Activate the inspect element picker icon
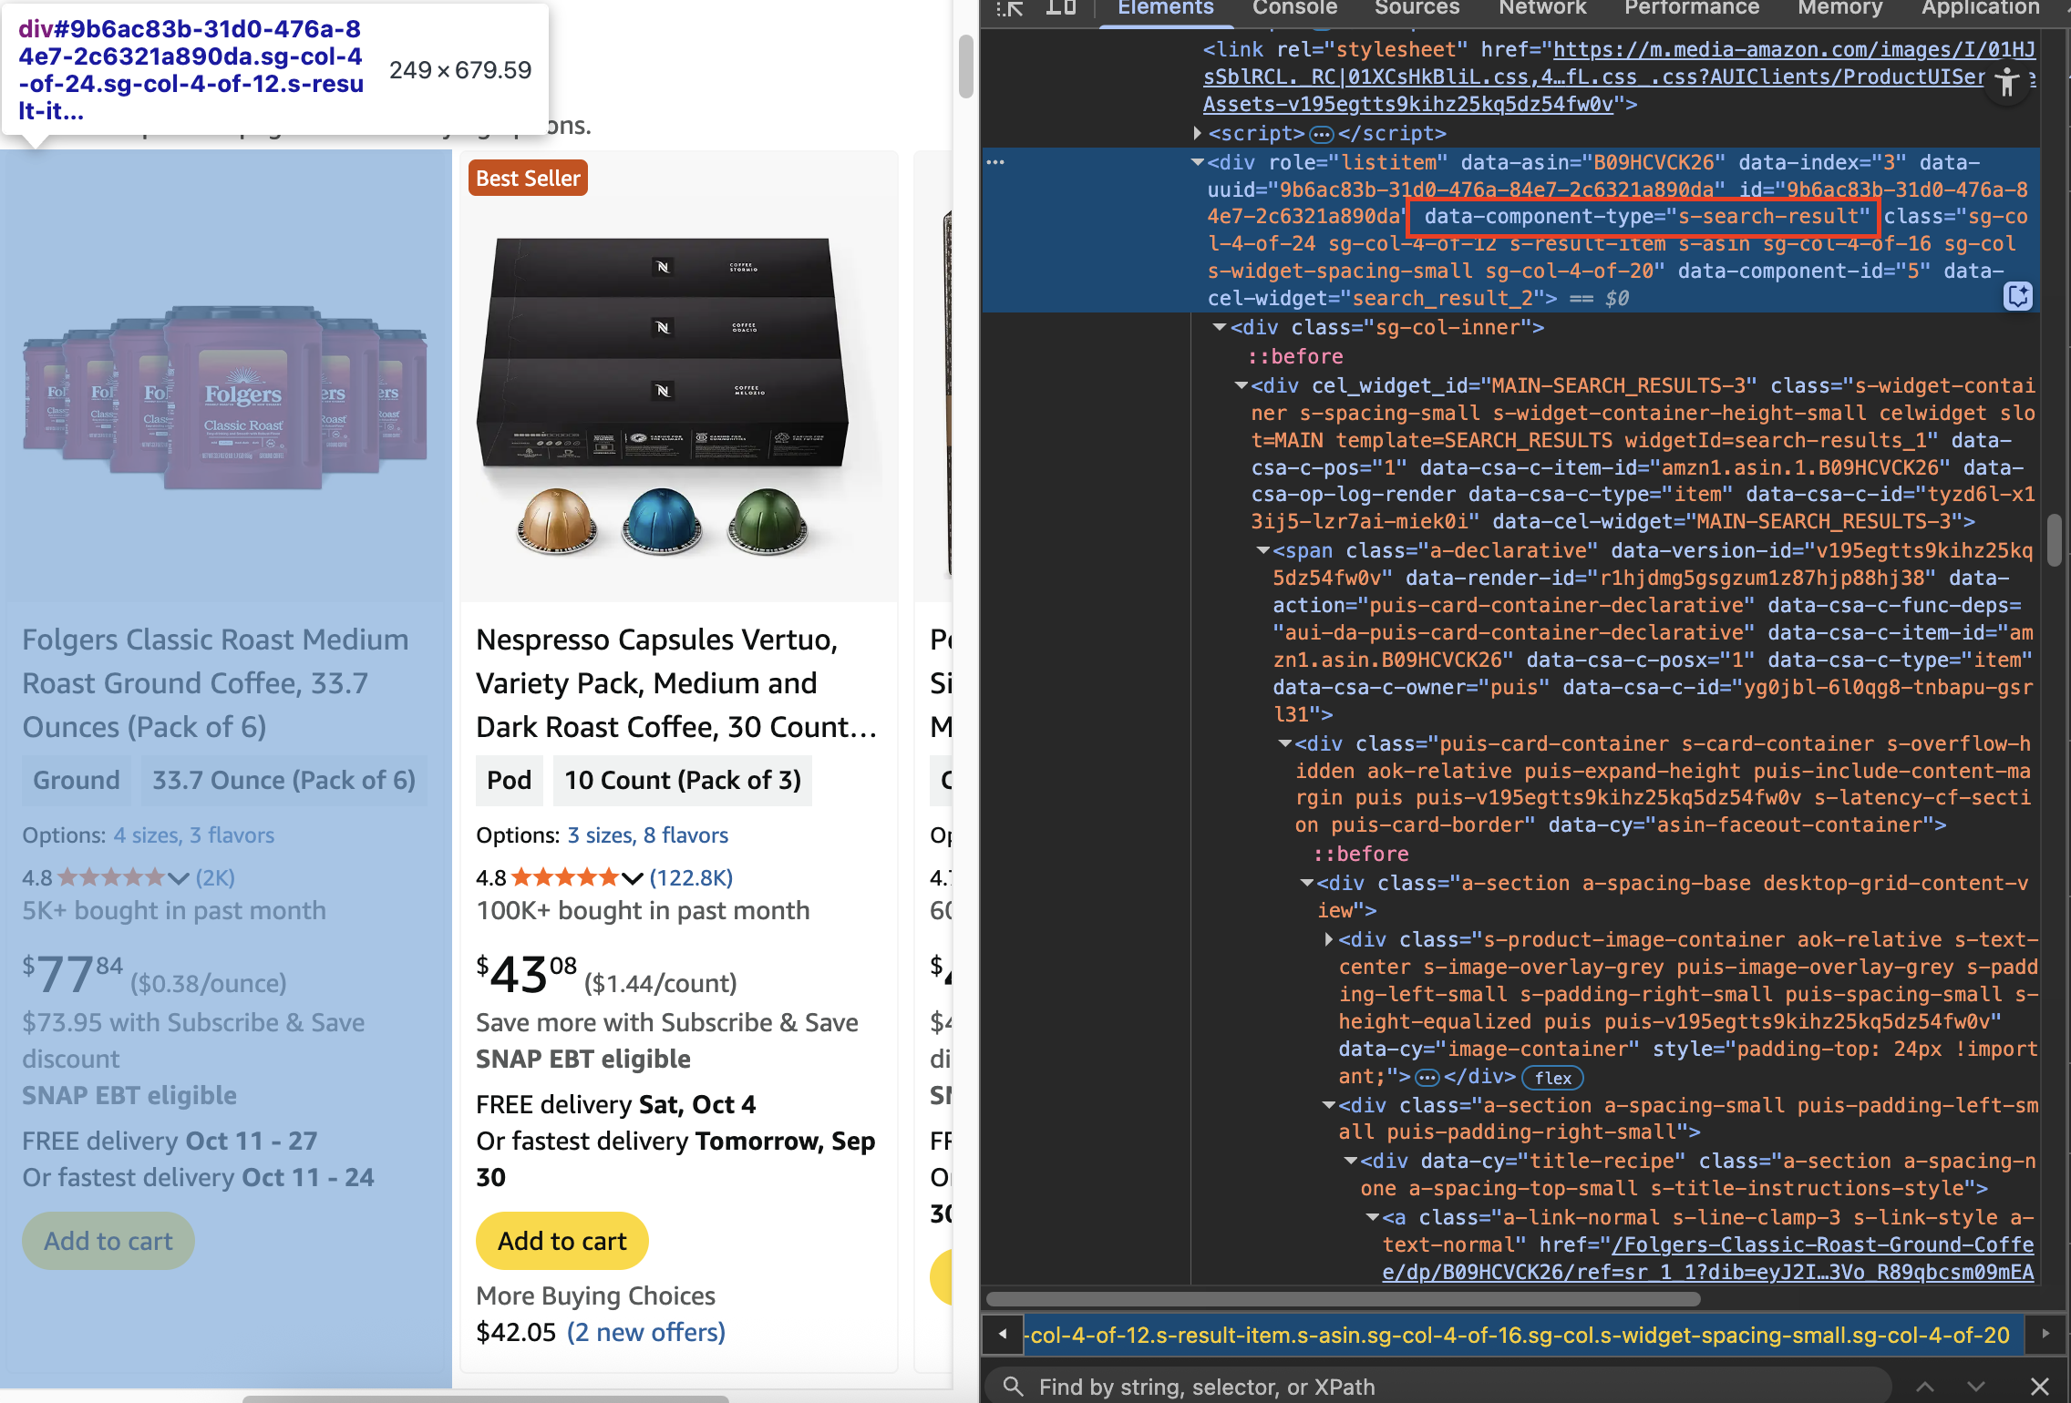 (1009, 8)
